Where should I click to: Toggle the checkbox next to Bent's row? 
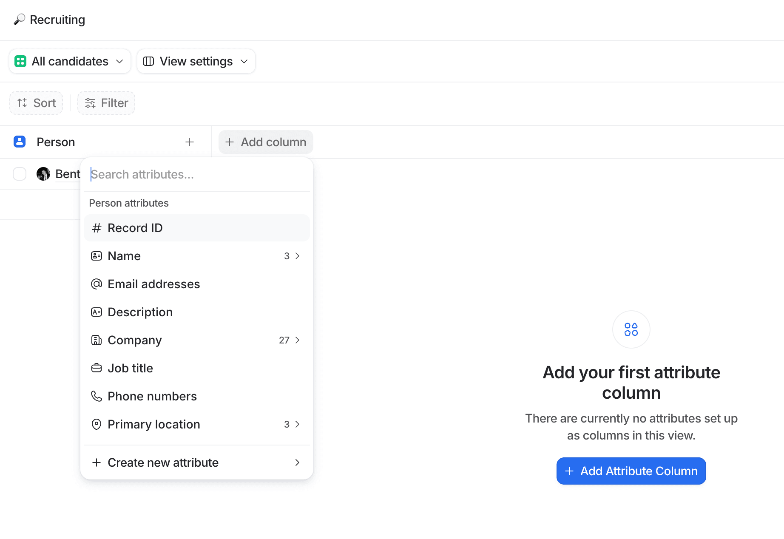pos(20,173)
